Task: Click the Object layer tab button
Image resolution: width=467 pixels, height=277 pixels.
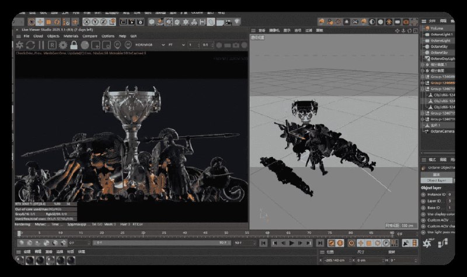Action: click(x=436, y=181)
